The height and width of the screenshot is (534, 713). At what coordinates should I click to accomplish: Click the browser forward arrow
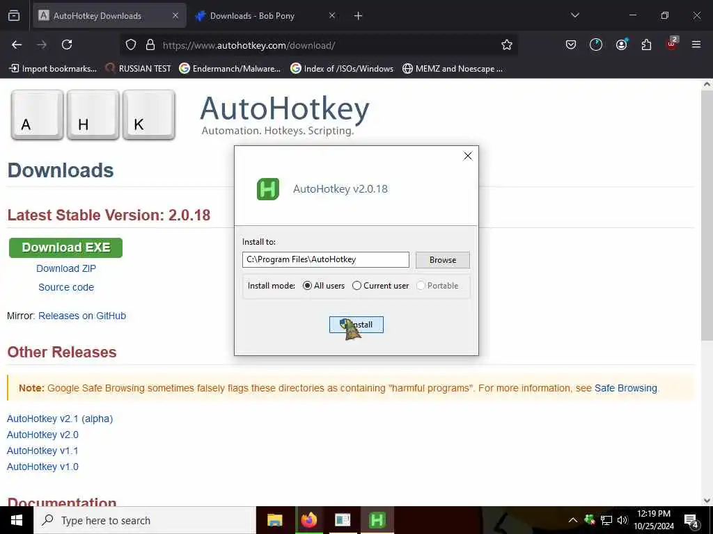pos(42,44)
